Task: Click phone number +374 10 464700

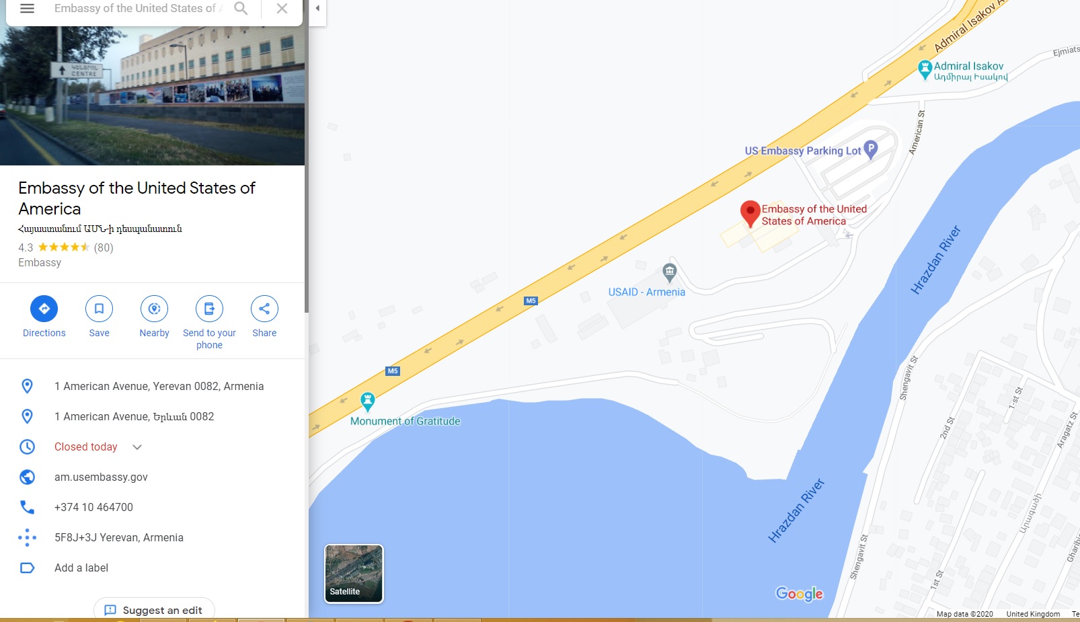Action: 93,507
